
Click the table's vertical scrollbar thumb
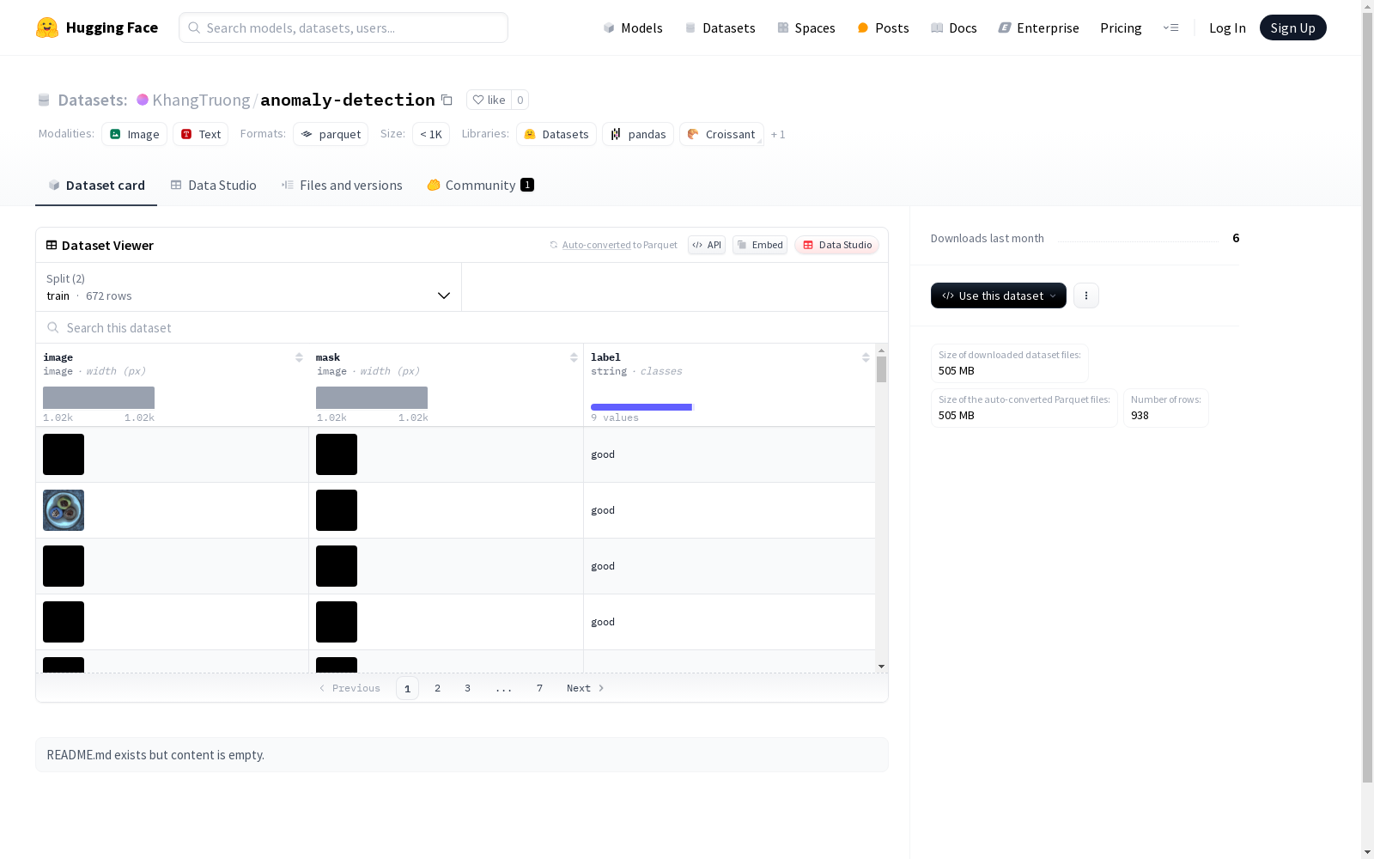[x=881, y=369]
